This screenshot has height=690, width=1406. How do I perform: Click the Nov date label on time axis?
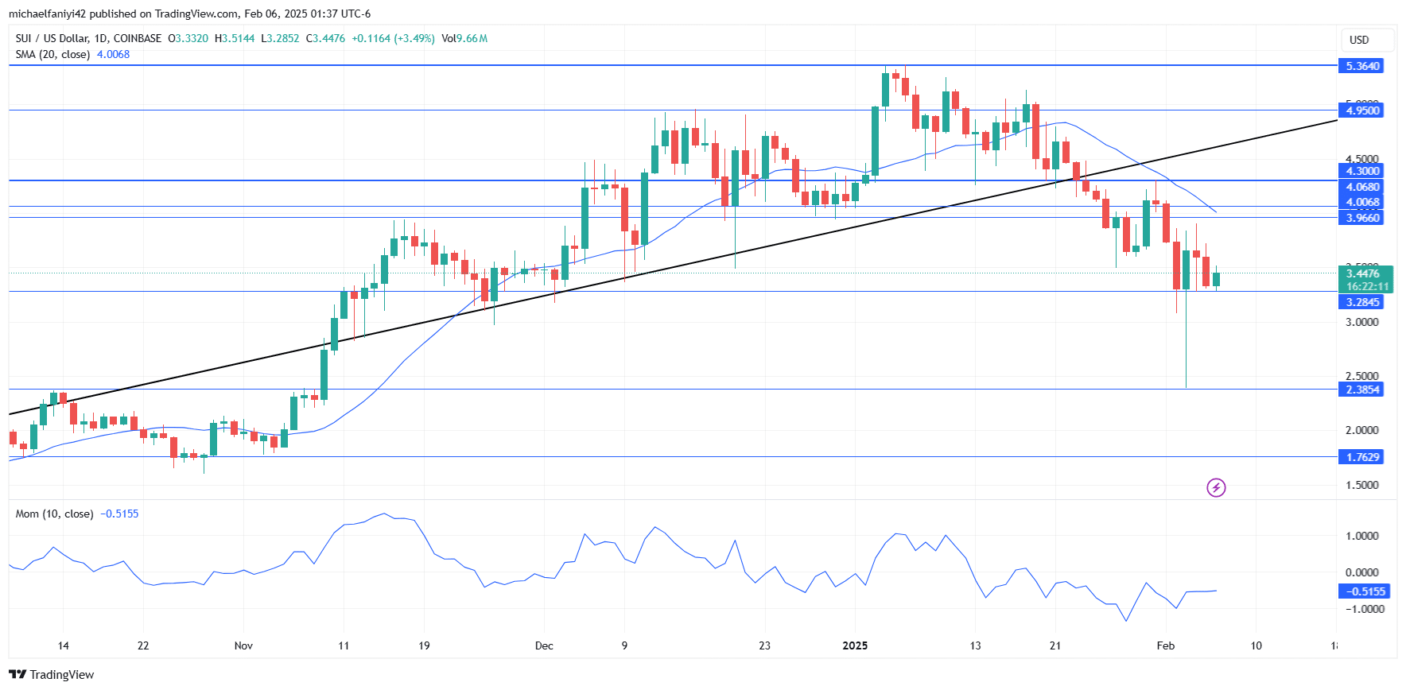243,645
